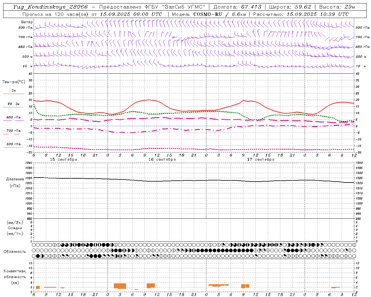Viewport: 371px width, 297px height.
Task: Click the black pressure curve in the Давление panel
Action: (194, 180)
